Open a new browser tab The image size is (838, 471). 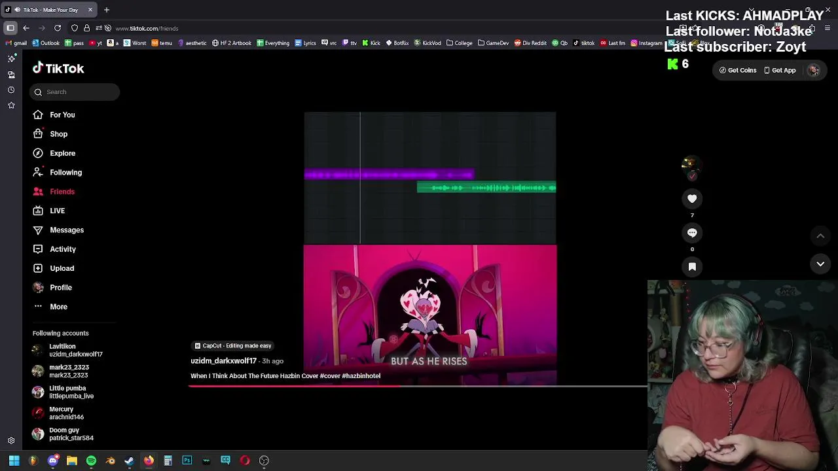pos(107,10)
